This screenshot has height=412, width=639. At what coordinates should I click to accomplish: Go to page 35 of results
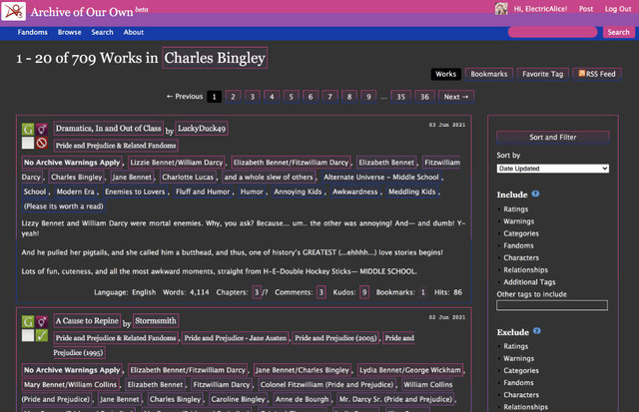[x=401, y=97]
